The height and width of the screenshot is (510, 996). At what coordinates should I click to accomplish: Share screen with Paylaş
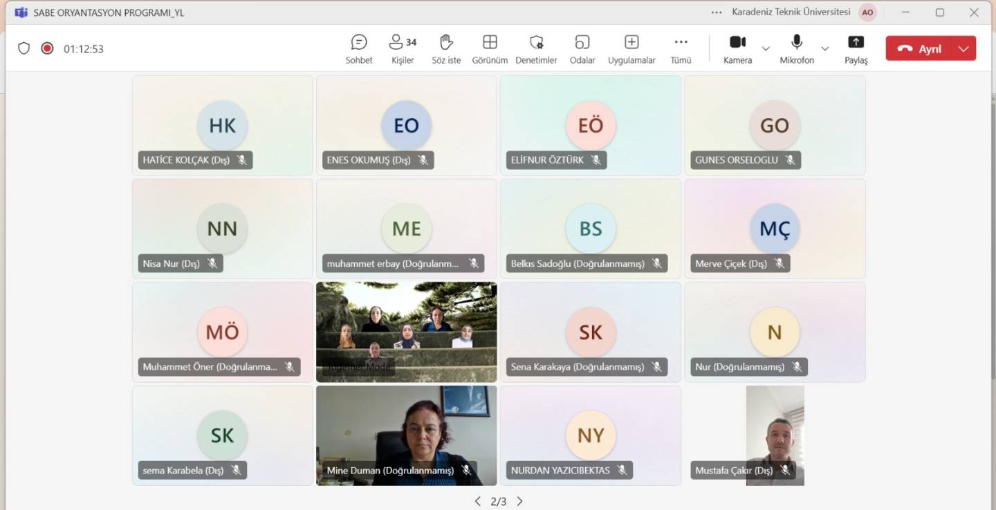point(856,49)
